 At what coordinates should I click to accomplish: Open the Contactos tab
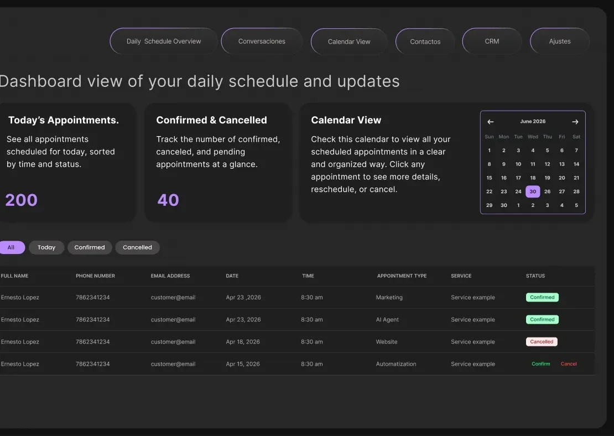click(425, 41)
